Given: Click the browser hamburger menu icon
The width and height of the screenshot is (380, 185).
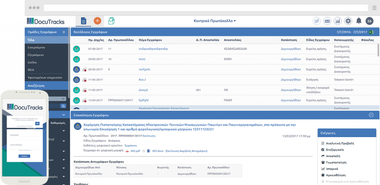Looking at the screenshot, I should click(374, 8).
